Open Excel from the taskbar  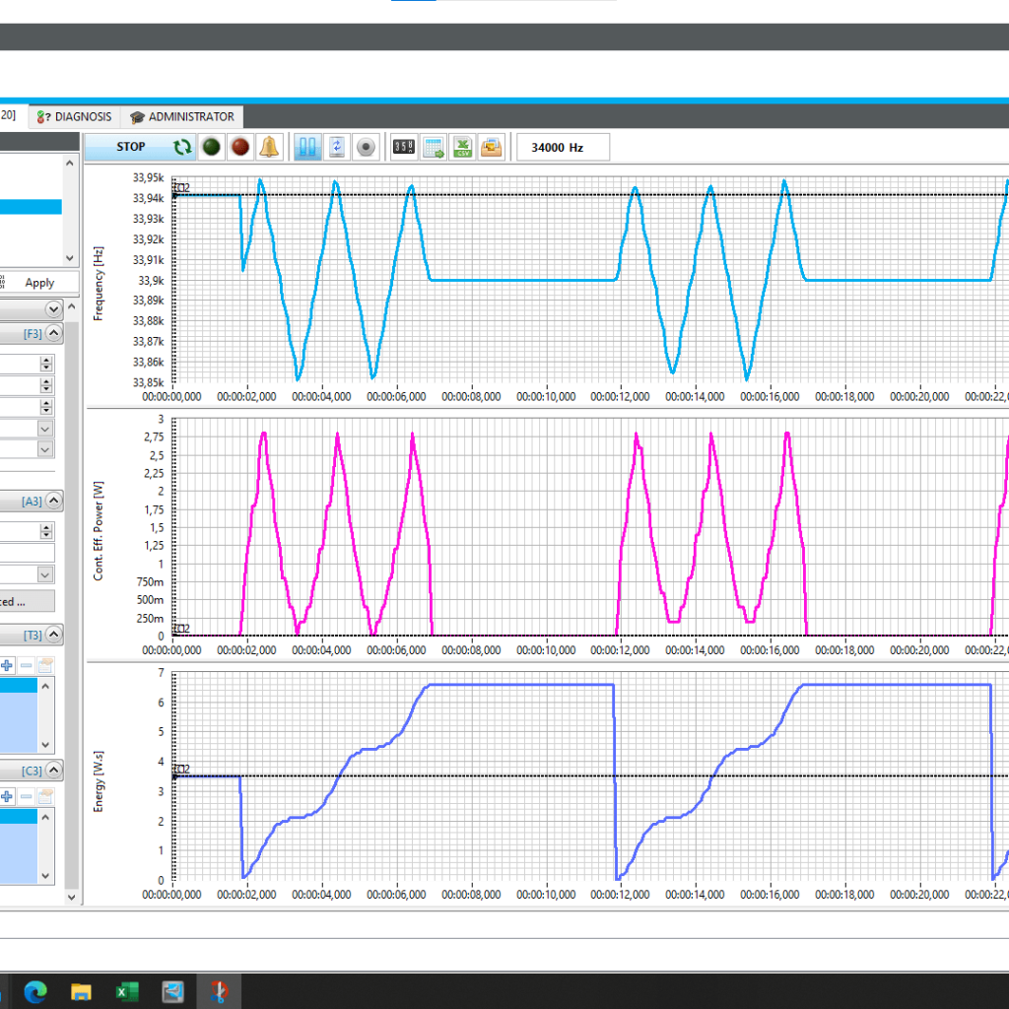tap(127, 991)
